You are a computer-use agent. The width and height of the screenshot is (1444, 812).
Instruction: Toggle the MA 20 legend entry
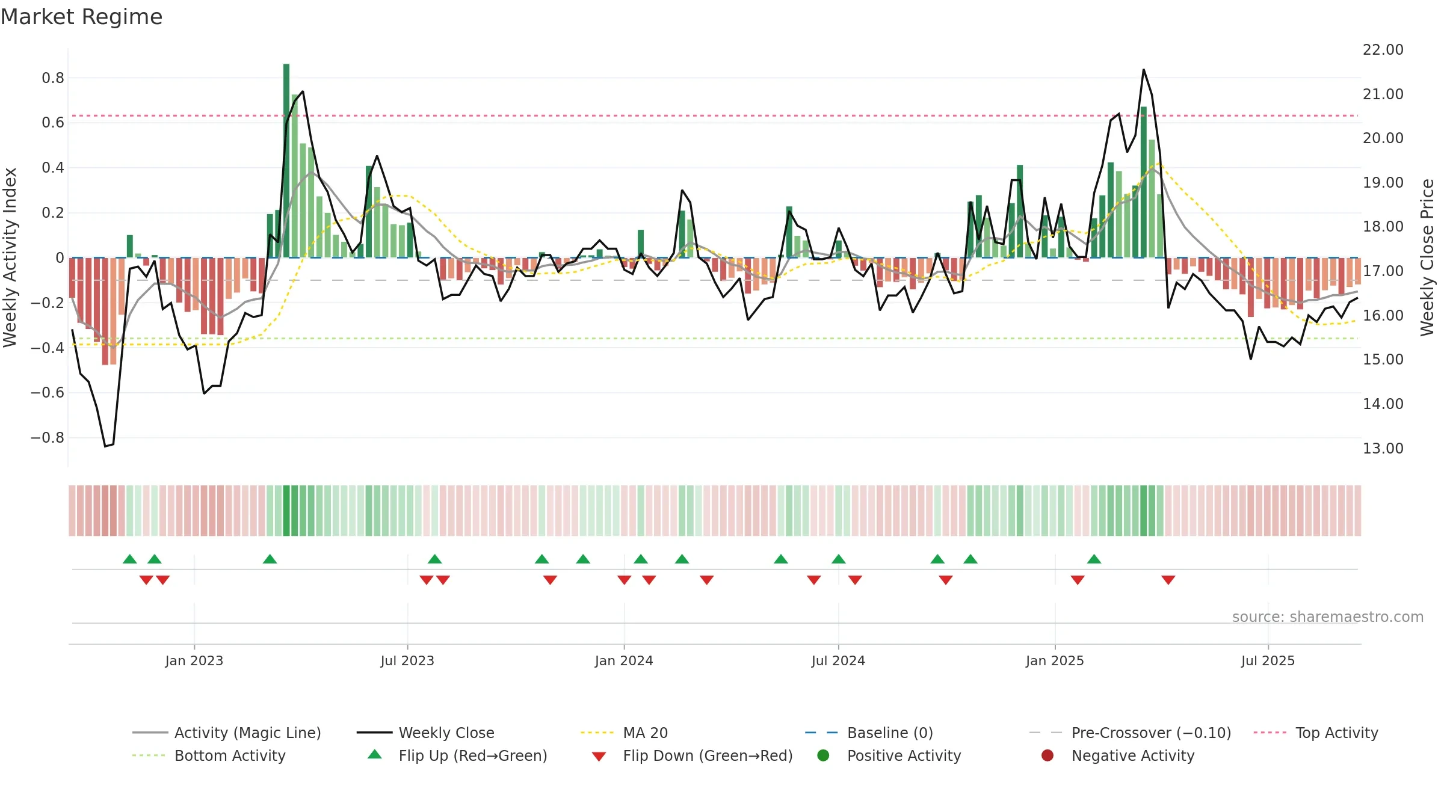coord(624,733)
